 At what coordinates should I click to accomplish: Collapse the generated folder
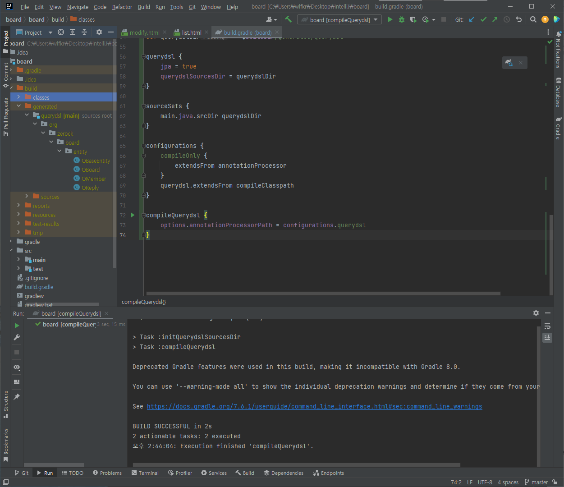click(x=18, y=106)
